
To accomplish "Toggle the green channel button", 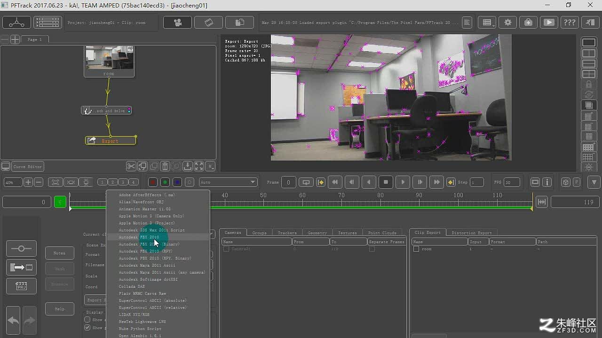I will pos(165,182).
